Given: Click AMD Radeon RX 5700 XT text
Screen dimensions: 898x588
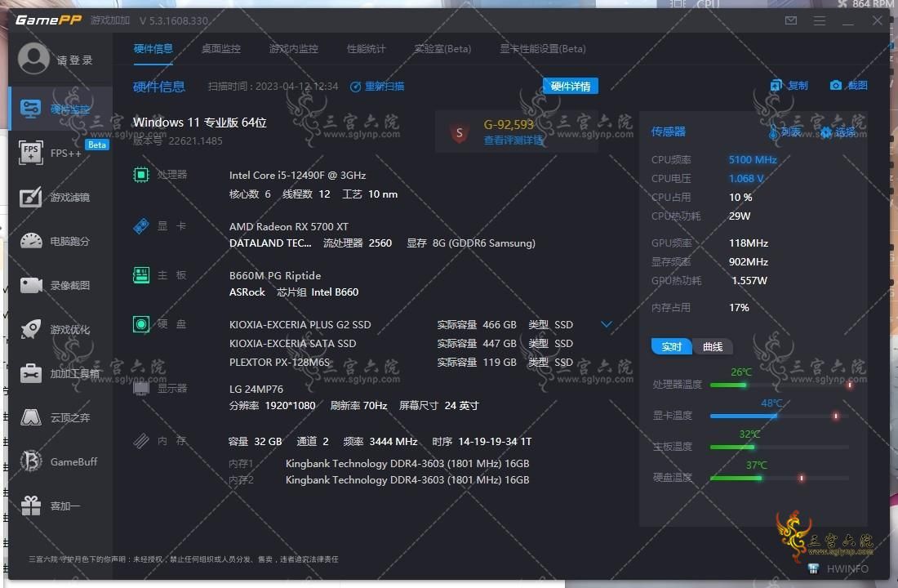Looking at the screenshot, I should (x=289, y=227).
